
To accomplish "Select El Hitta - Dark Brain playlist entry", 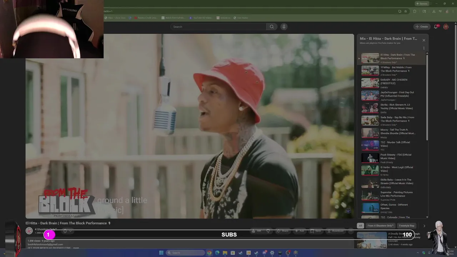I will 392,58.
